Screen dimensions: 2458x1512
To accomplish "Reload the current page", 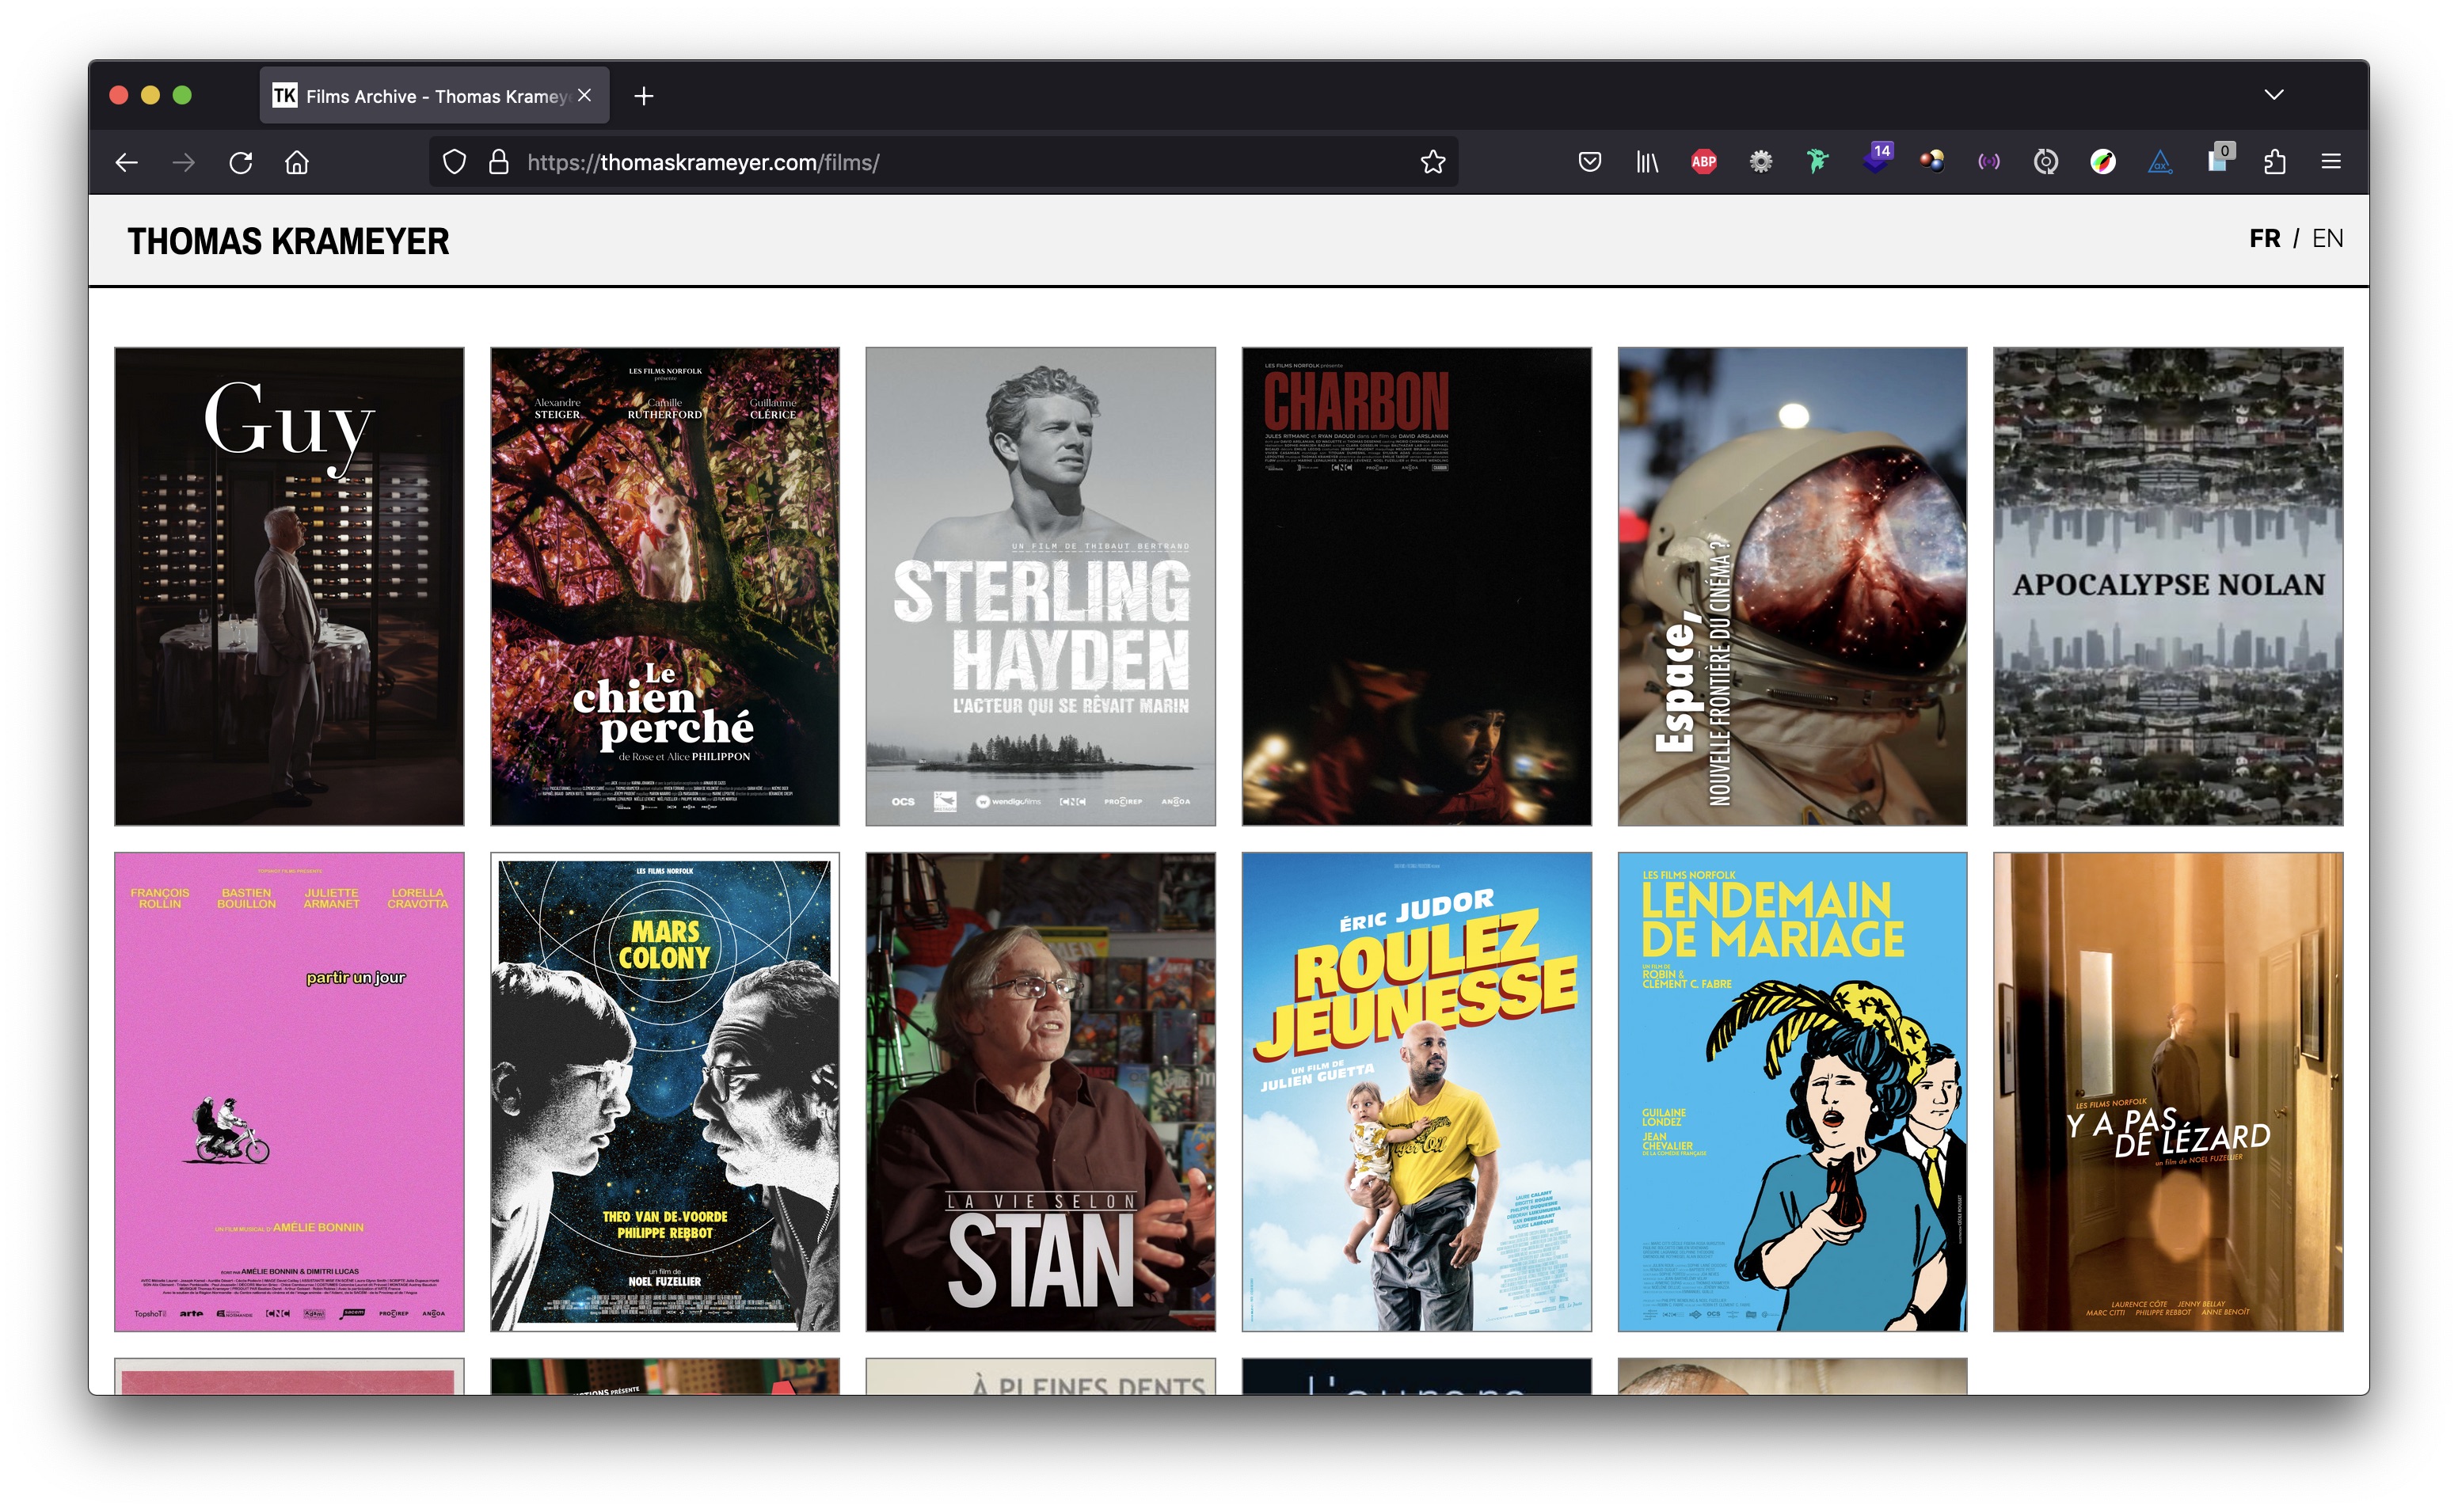I will pos(240,162).
